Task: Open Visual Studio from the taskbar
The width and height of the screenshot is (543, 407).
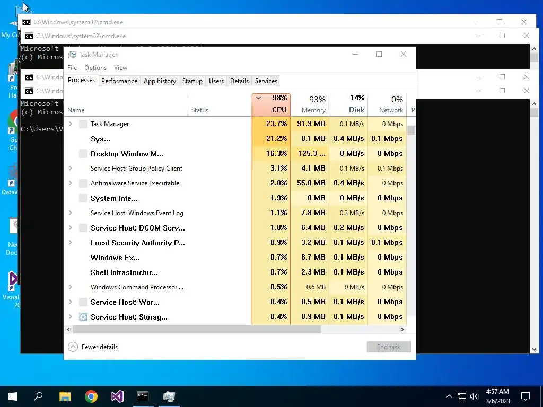Action: point(117,396)
